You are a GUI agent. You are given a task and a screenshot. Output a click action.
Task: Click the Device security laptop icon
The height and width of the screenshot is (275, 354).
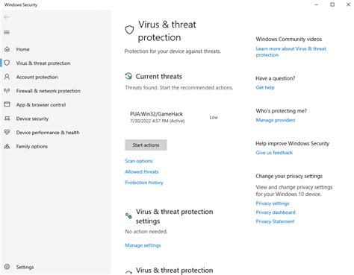click(7, 118)
